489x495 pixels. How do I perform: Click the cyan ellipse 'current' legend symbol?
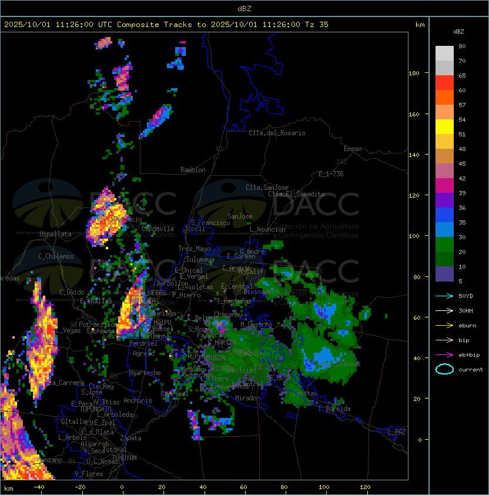click(x=444, y=369)
